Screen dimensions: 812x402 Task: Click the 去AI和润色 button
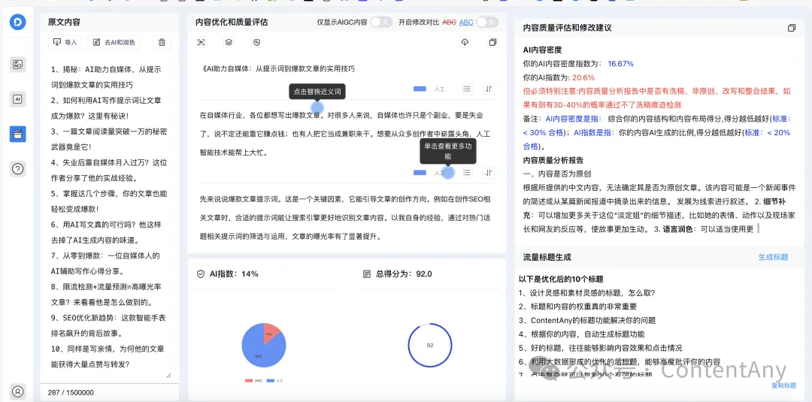pyautogui.click(x=114, y=43)
